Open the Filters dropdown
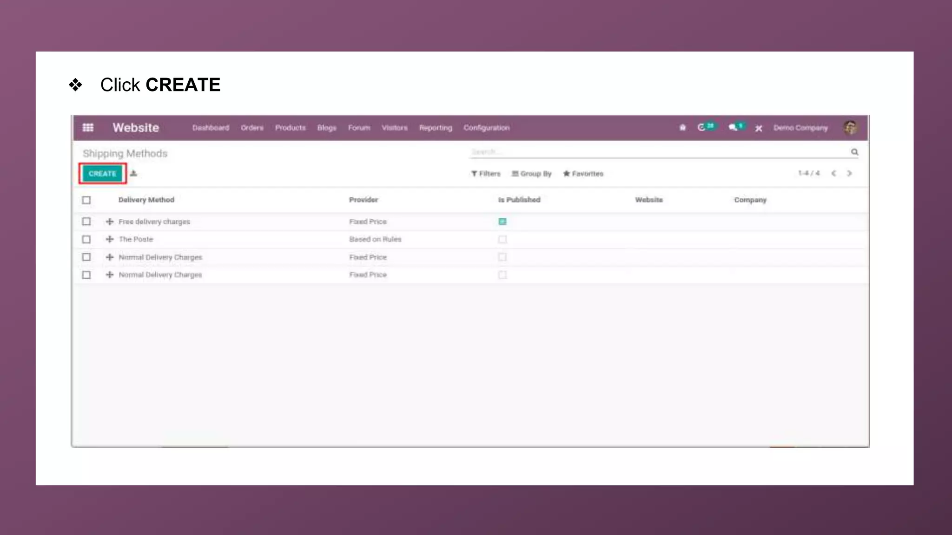Viewport: 952px width, 535px height. click(x=486, y=174)
